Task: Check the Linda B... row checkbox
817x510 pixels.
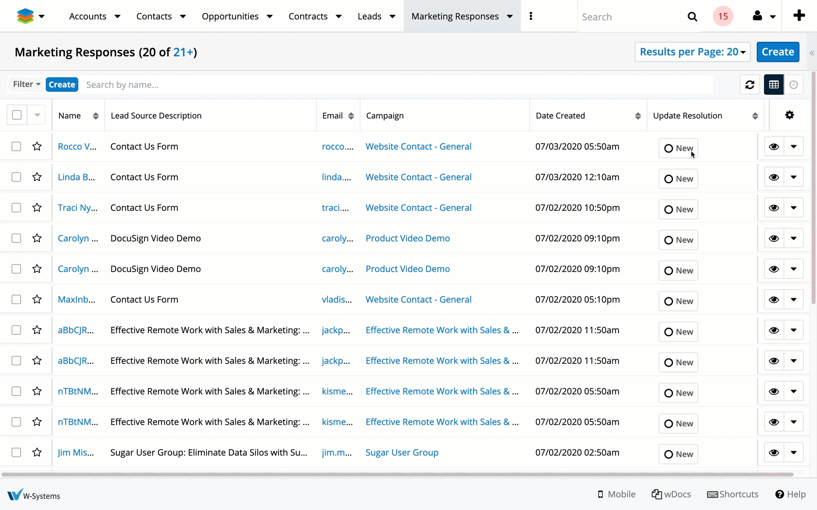Action: [x=17, y=177]
